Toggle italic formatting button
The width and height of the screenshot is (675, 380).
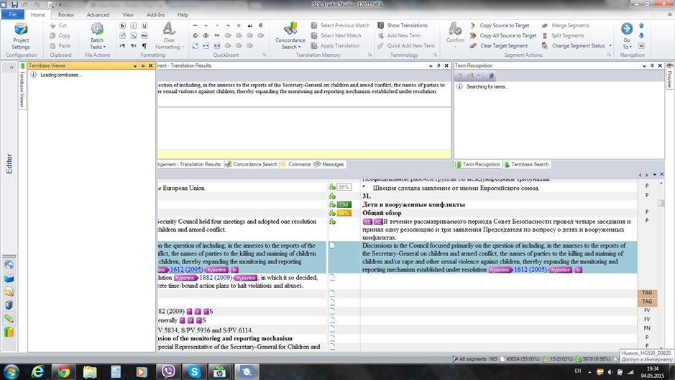(x=134, y=26)
